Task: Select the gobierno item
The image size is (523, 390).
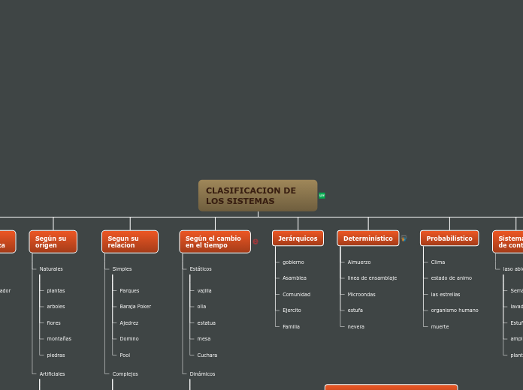Action: (x=293, y=262)
